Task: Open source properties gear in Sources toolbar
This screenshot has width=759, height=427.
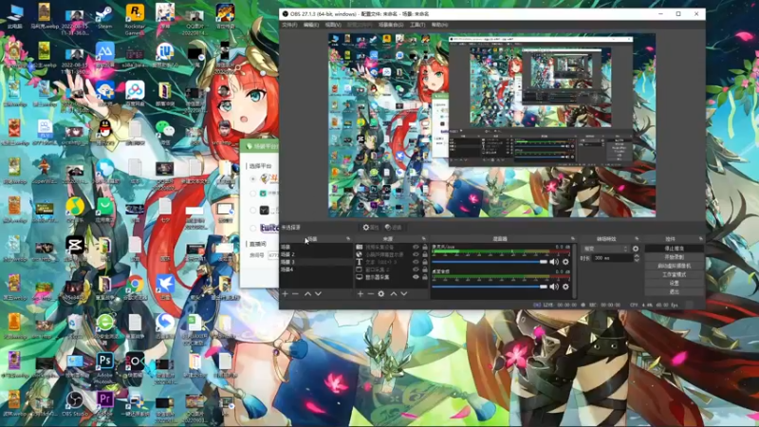Action: pos(381,294)
